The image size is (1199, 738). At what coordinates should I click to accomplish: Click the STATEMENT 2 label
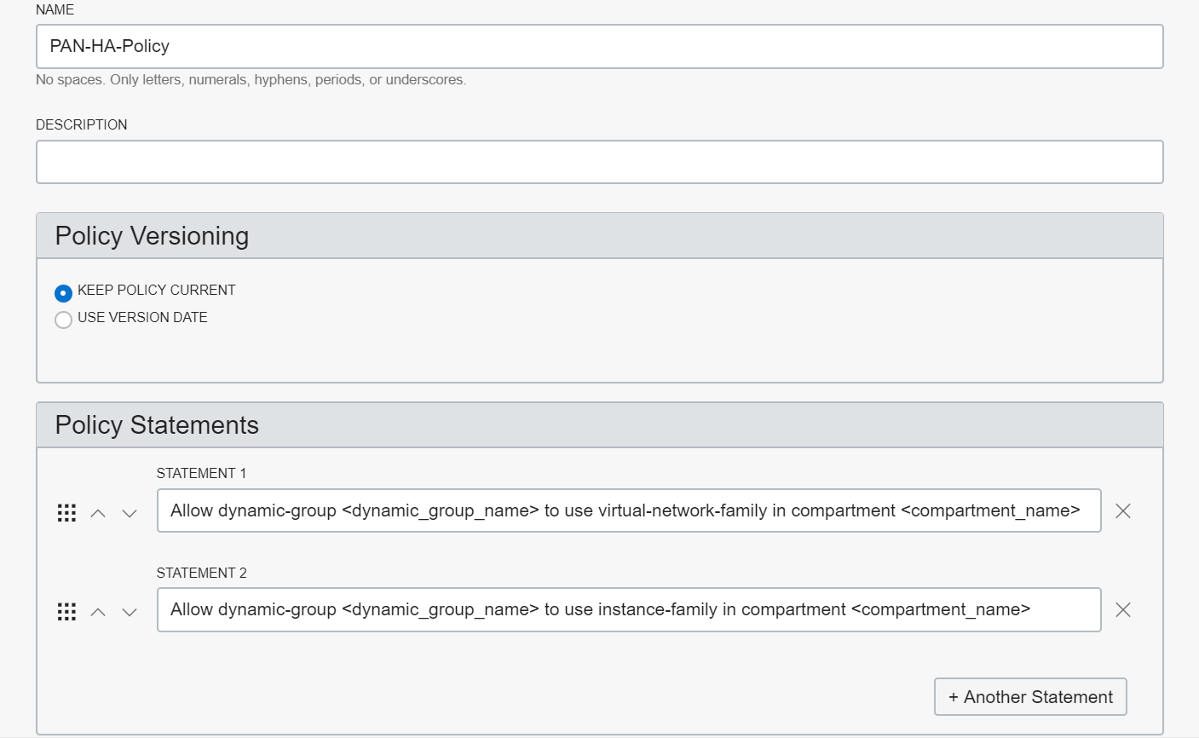201,573
